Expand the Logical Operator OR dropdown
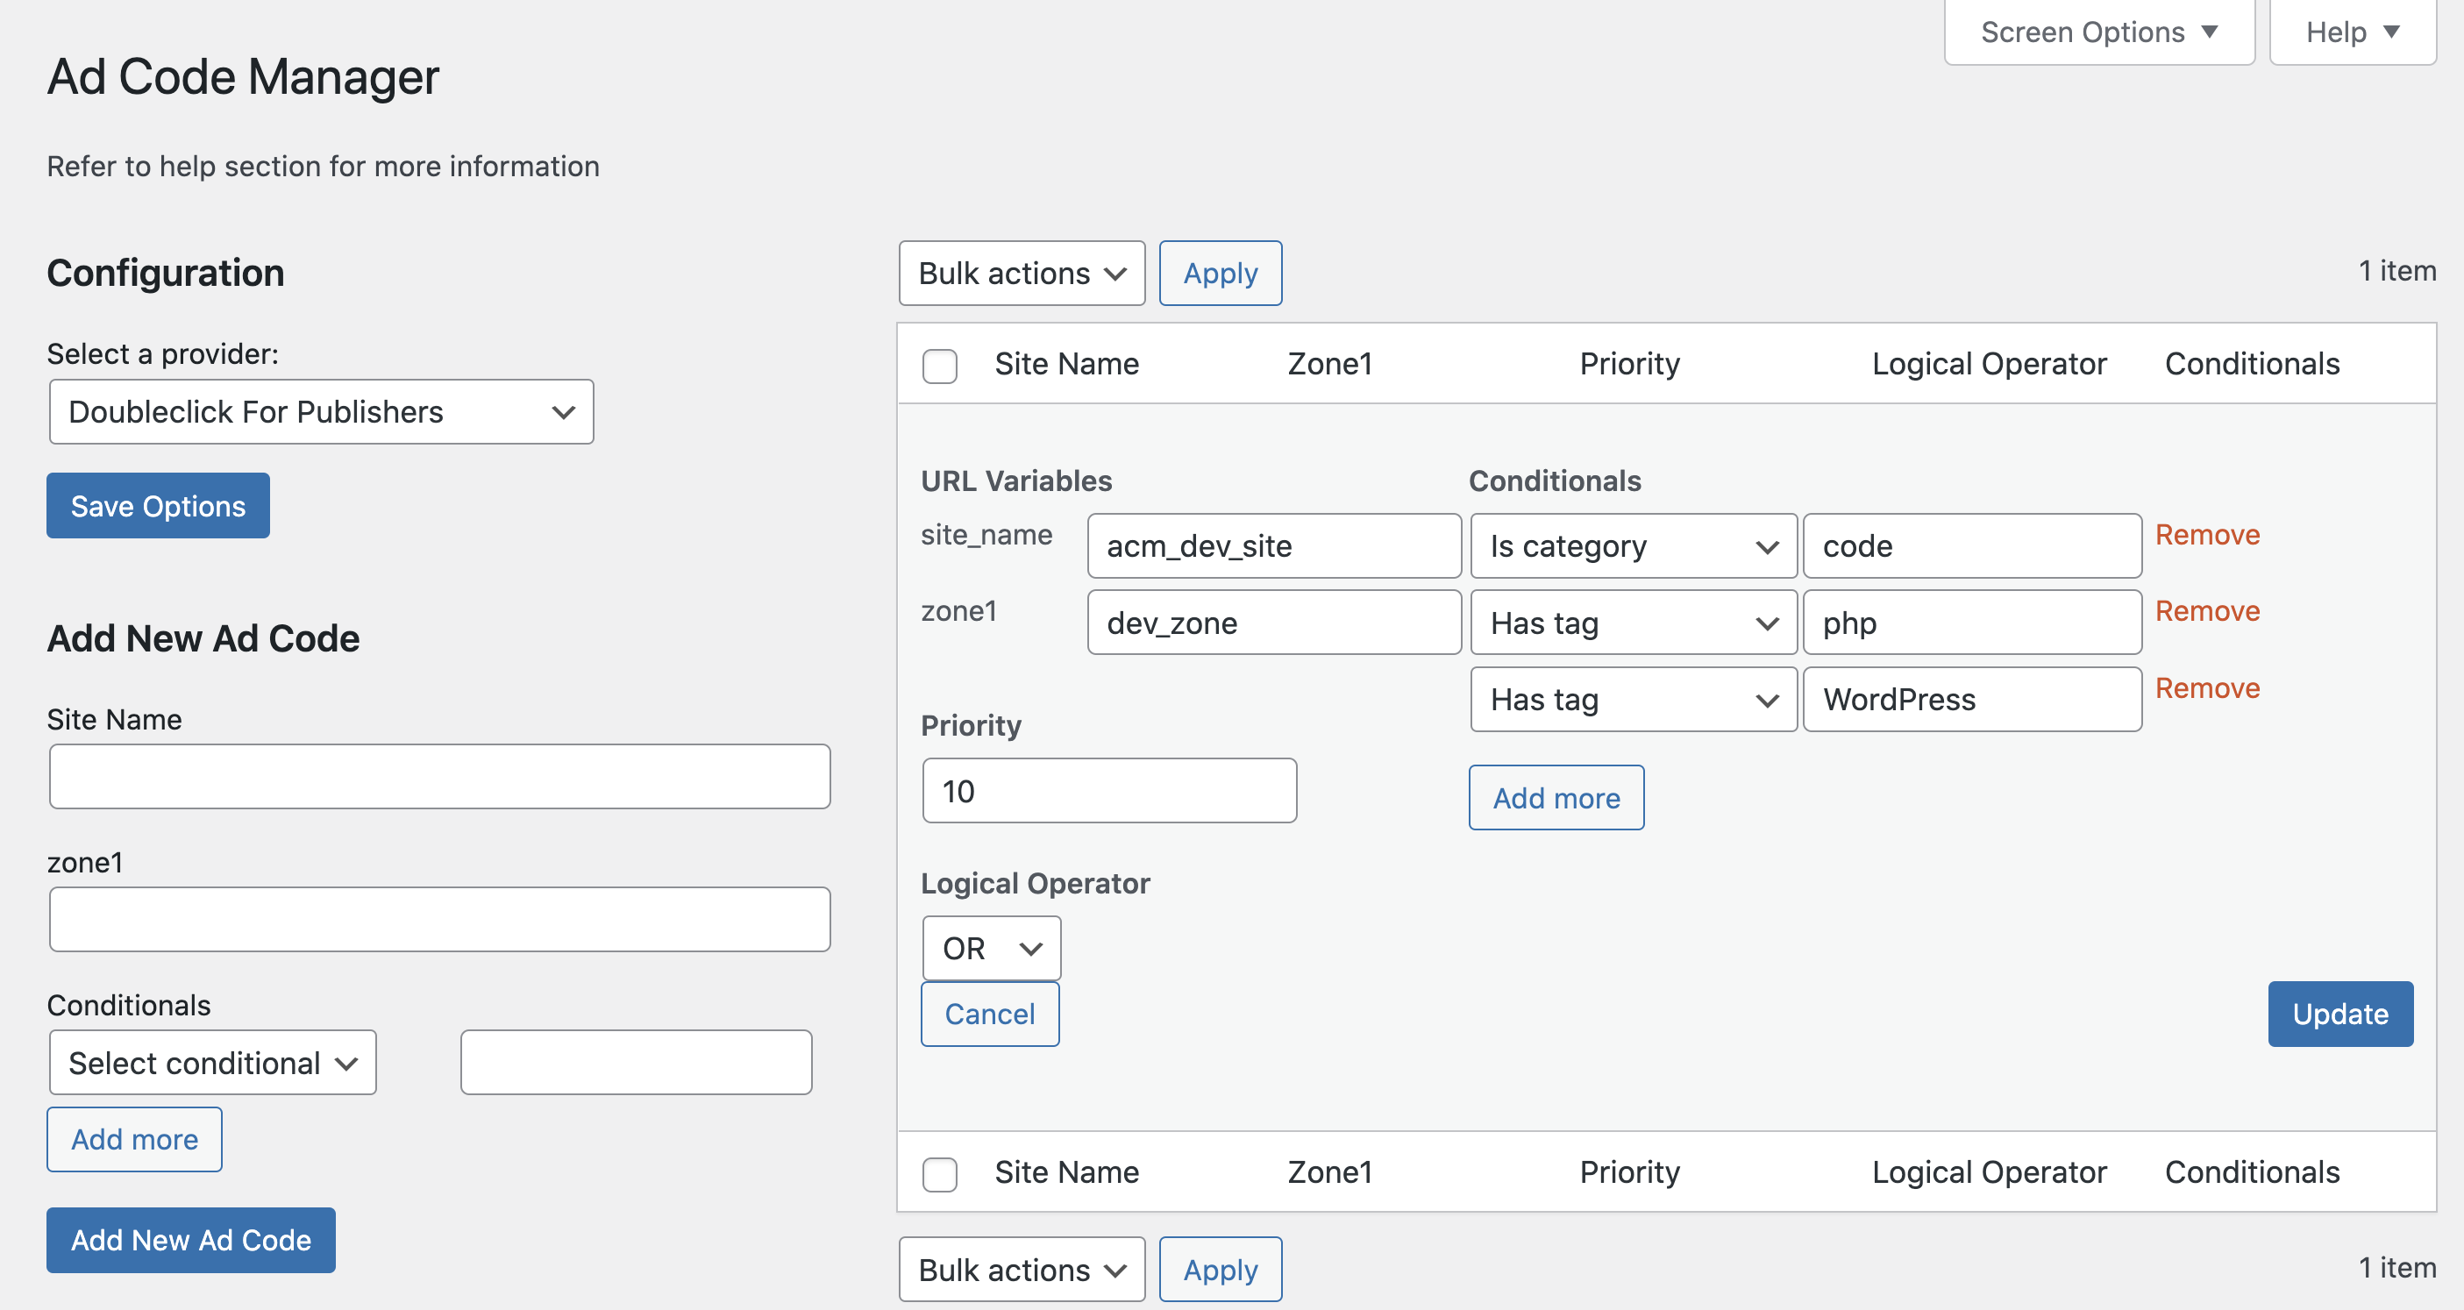This screenshot has width=2464, height=1310. coord(991,948)
